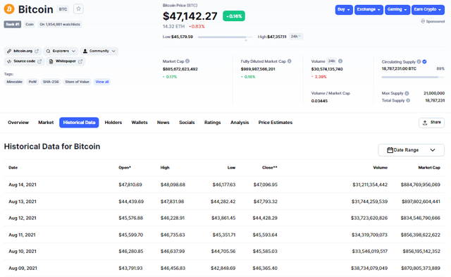This screenshot has height=277, width=451.
Task: Click the Max Supply info icon
Action: click(407, 93)
